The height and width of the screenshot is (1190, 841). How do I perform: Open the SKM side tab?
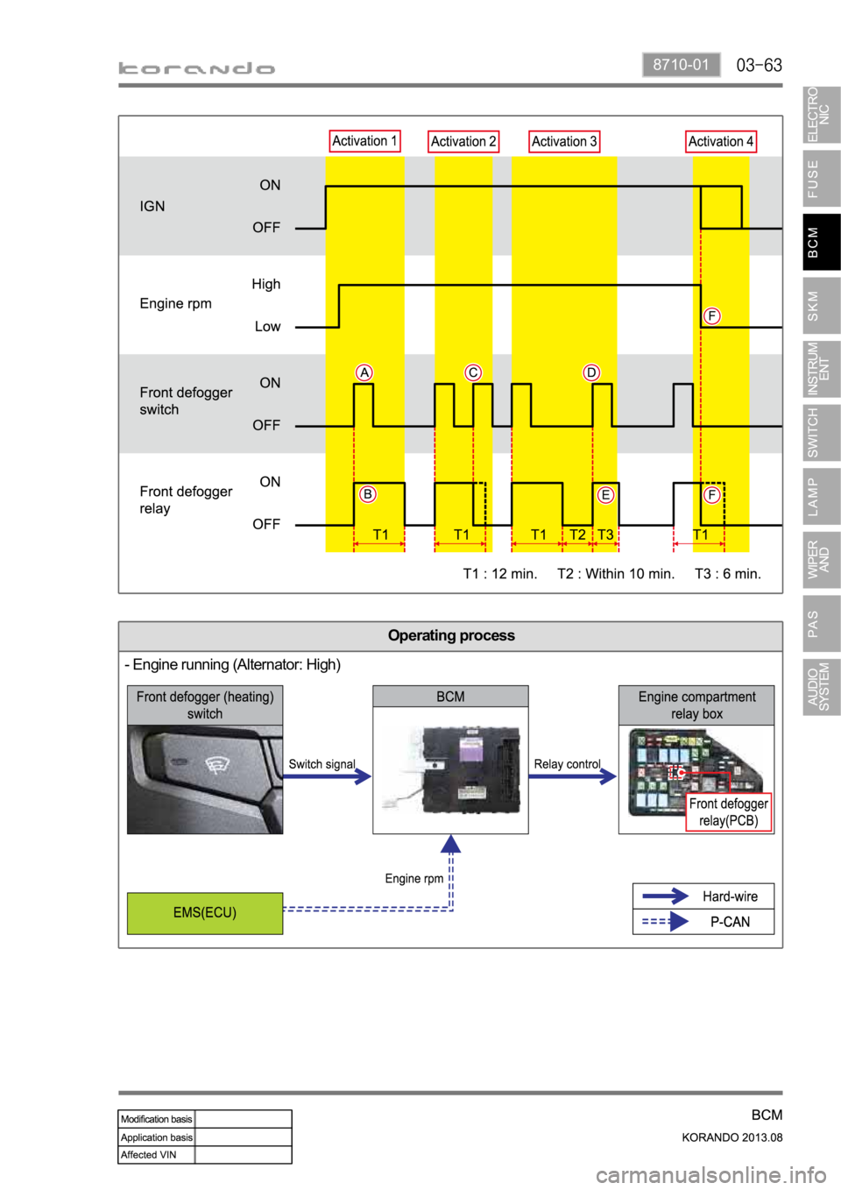click(x=821, y=306)
